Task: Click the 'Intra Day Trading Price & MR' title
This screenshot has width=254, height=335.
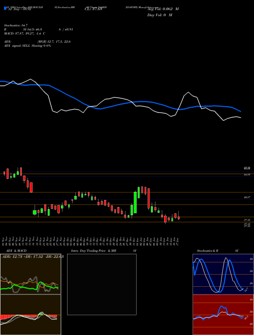Action: tap(93, 251)
